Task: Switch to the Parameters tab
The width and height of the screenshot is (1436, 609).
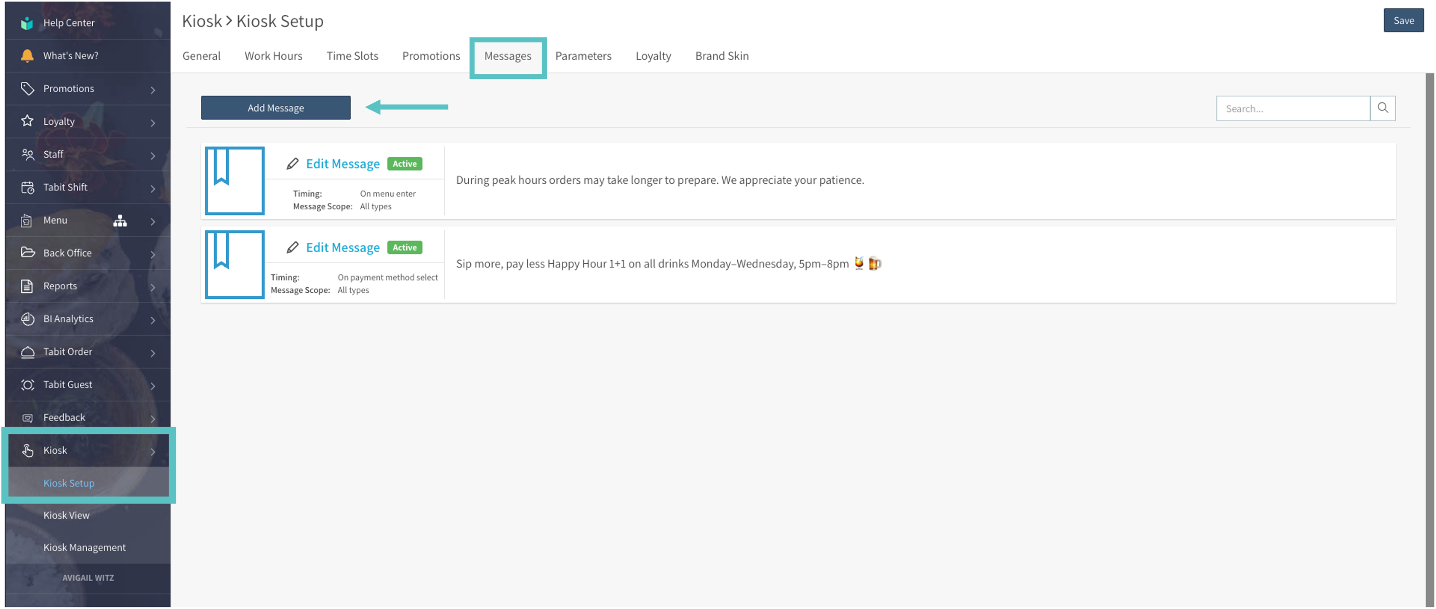Action: pos(583,56)
